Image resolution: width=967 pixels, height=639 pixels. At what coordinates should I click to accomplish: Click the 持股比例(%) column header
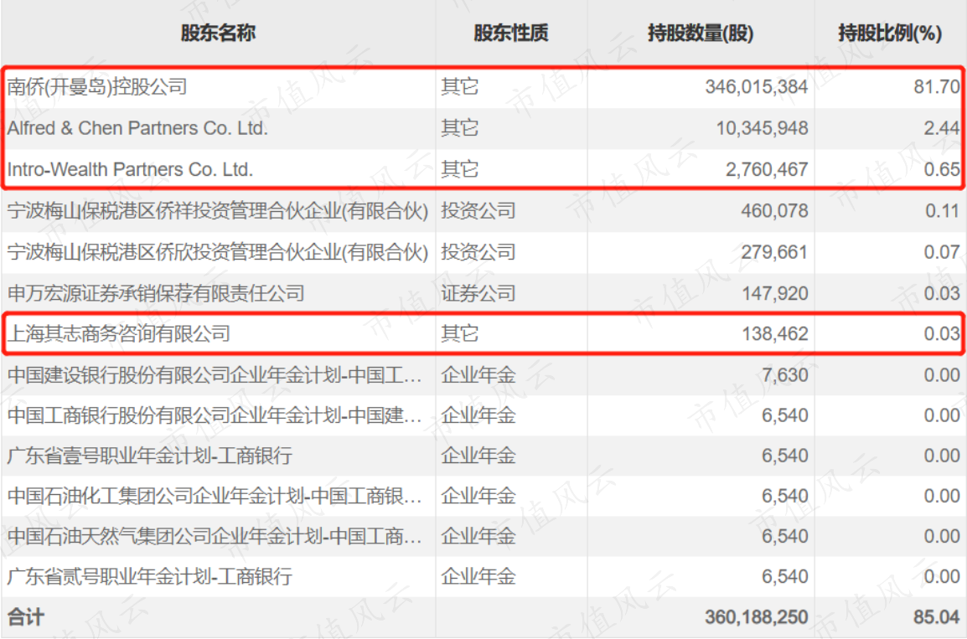tap(890, 33)
